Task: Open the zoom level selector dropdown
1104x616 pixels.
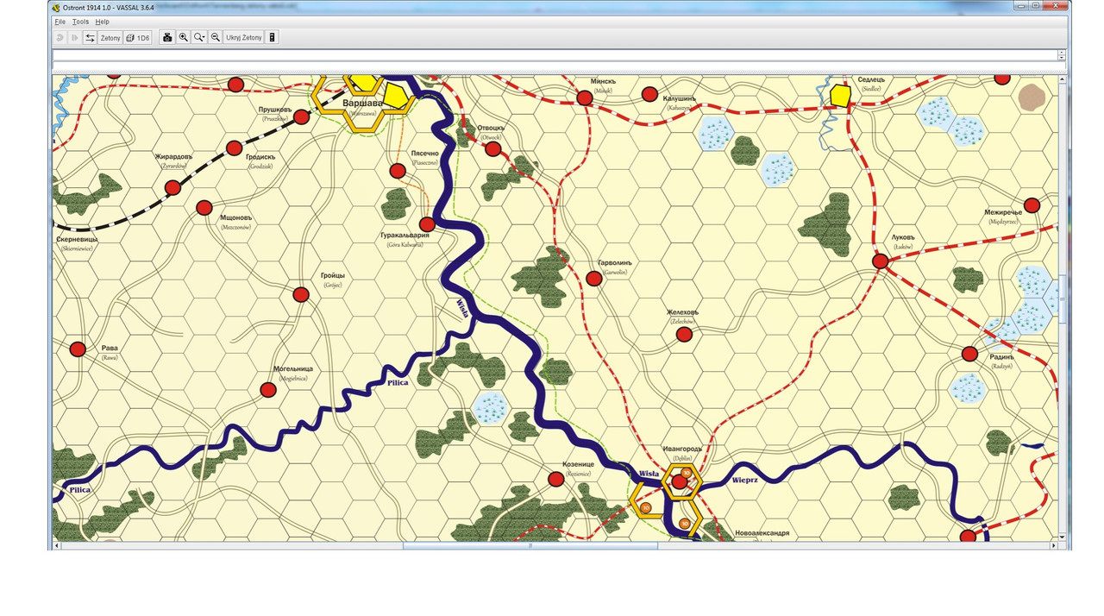Action: [x=199, y=38]
